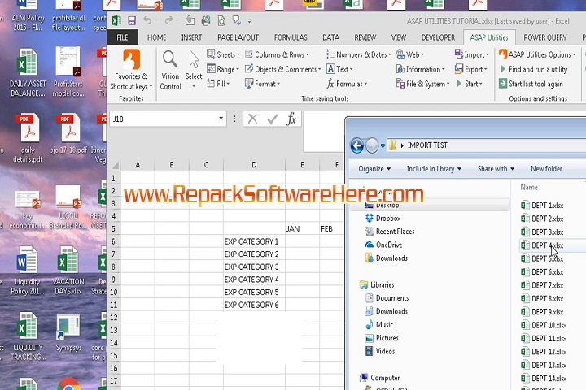Image resolution: width=586 pixels, height=390 pixels.
Task: Click Start last tool again
Action: coord(531,84)
